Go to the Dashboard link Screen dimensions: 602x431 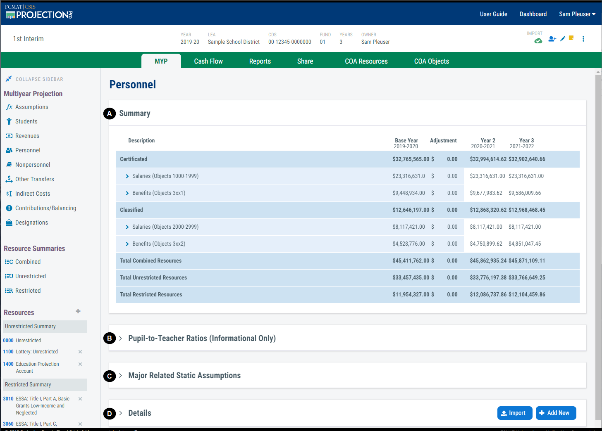(x=533, y=14)
